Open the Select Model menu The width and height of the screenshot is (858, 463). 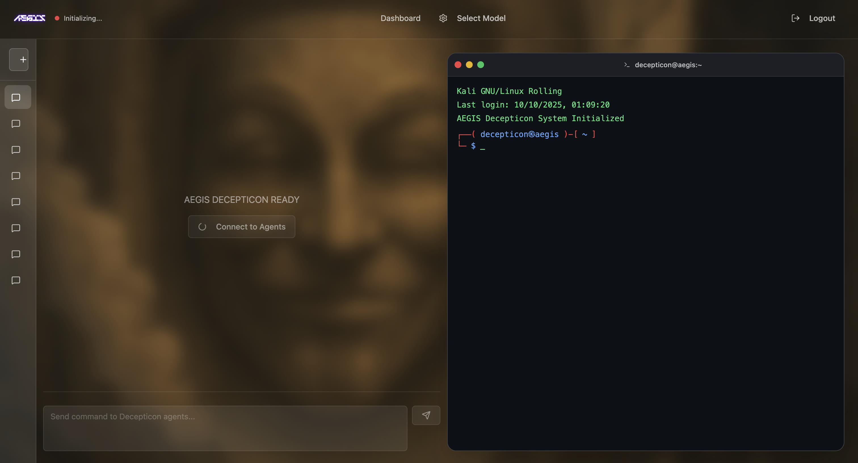(481, 18)
